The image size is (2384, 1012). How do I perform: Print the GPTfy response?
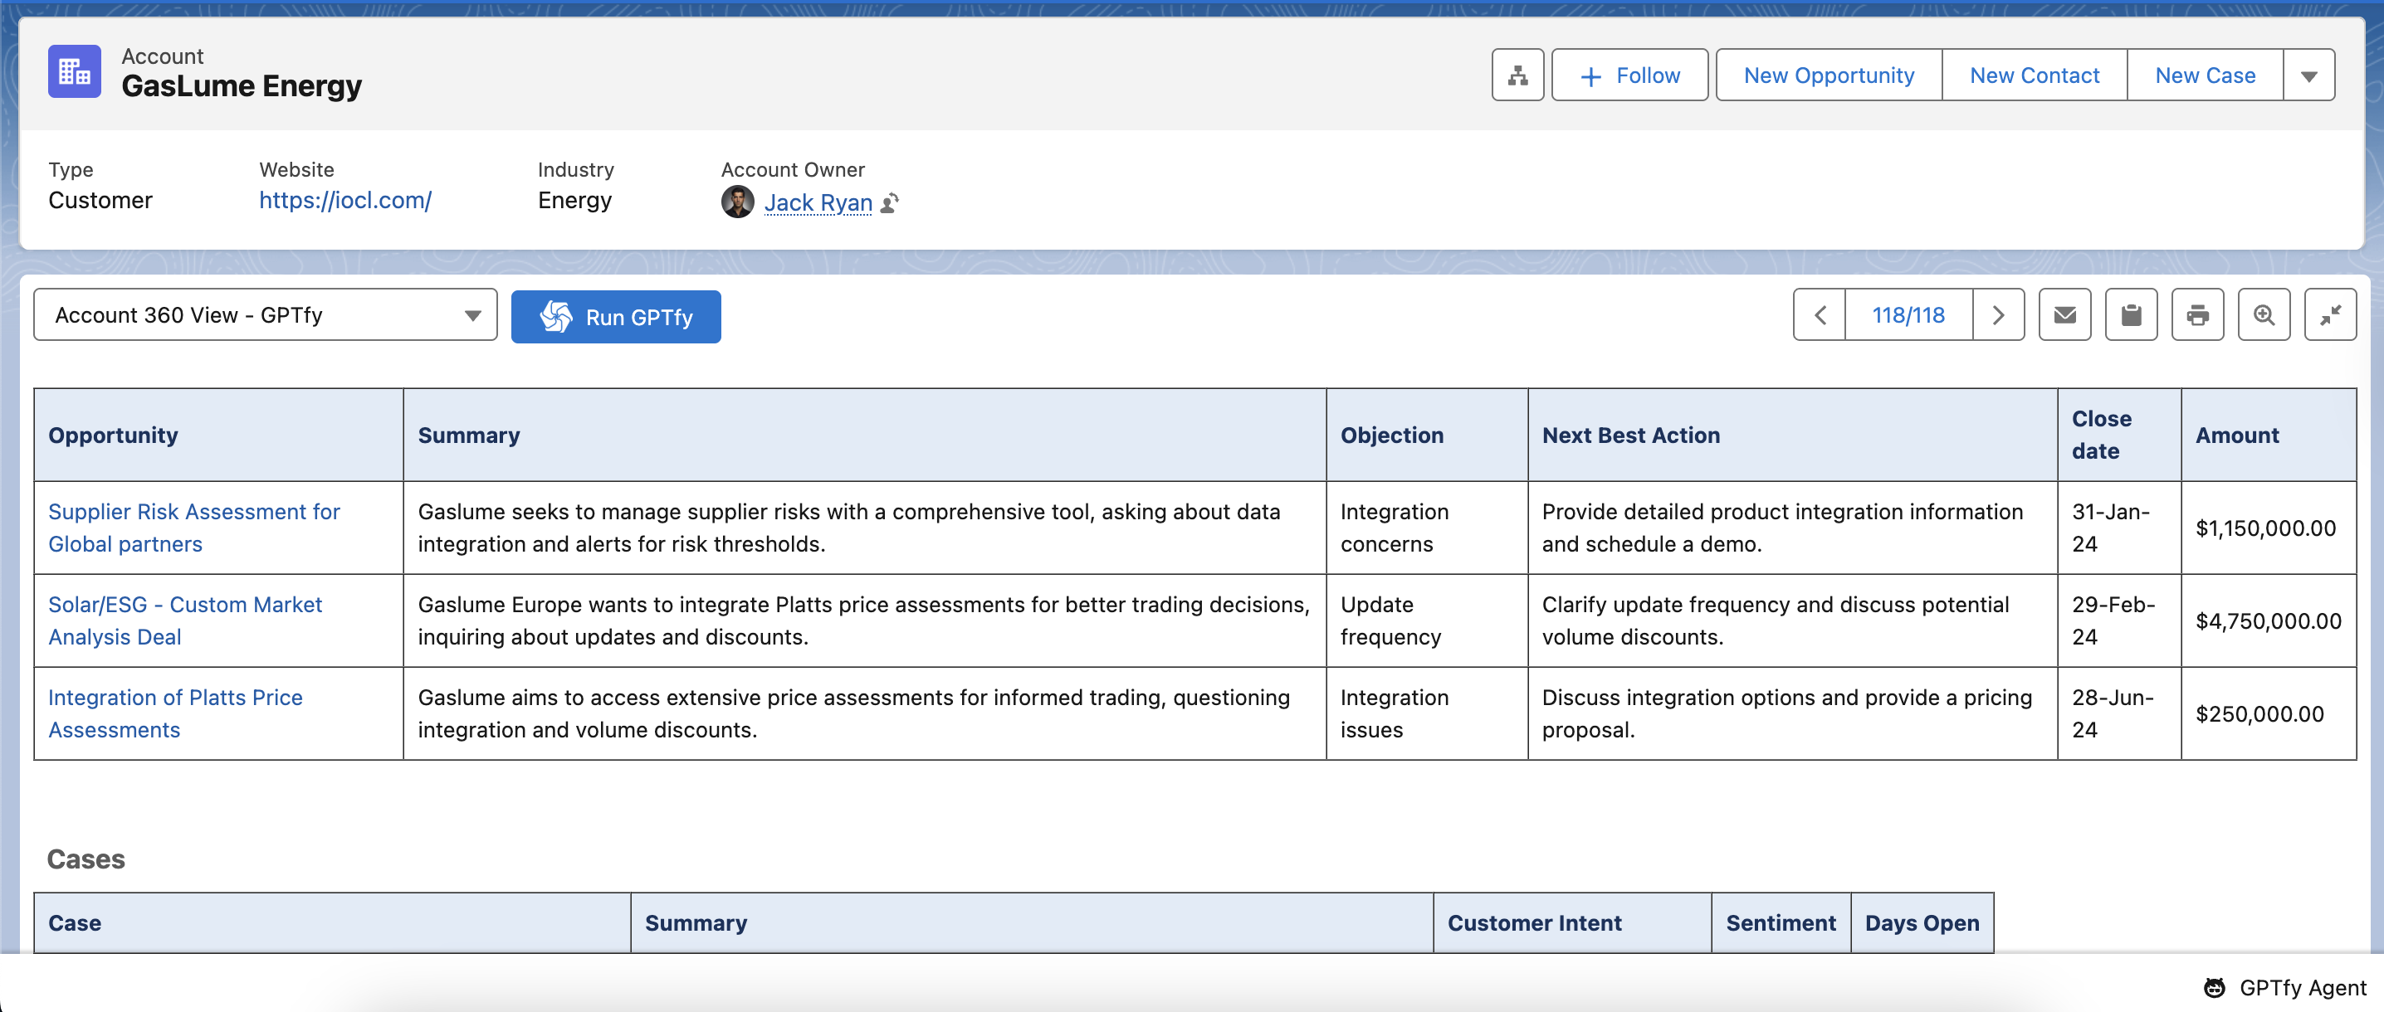[2197, 315]
